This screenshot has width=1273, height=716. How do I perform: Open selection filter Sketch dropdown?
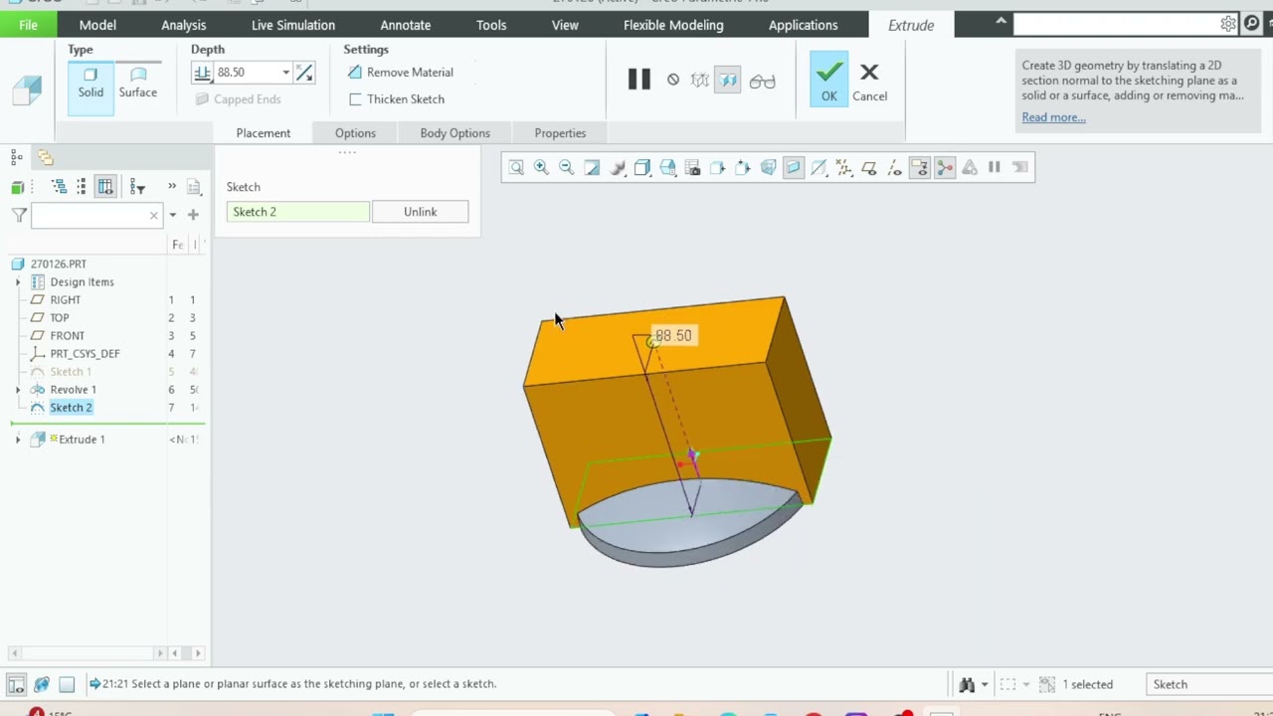[x=1208, y=684]
